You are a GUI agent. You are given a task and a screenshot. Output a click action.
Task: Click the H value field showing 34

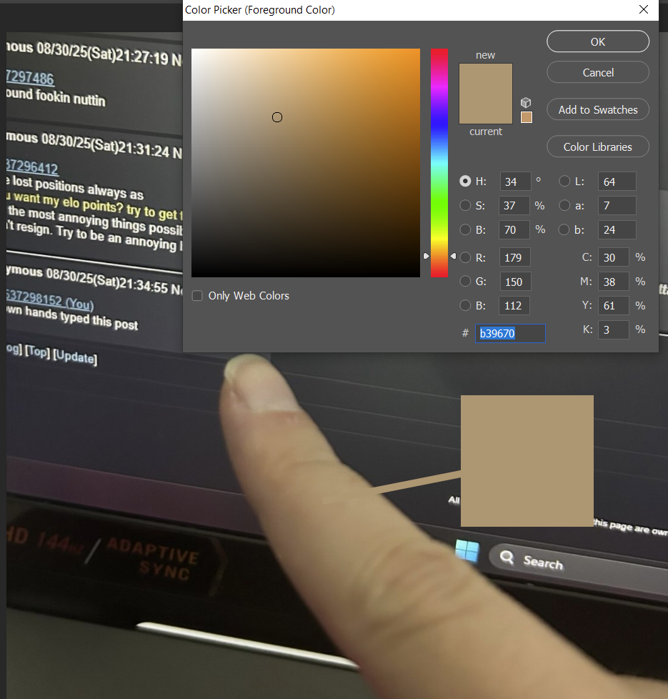point(515,182)
